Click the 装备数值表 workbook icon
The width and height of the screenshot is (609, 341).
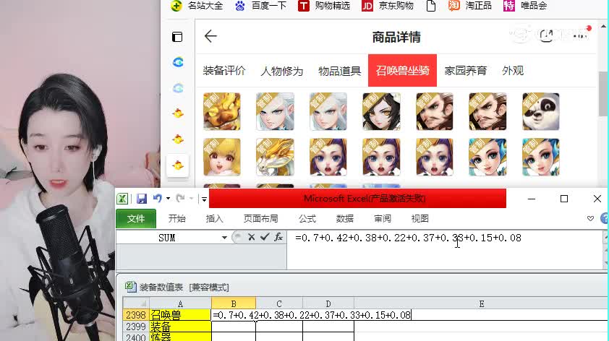pos(130,287)
